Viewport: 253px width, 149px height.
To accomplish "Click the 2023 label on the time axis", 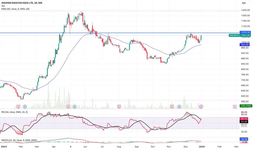I will pyautogui.click(x=4, y=147).
